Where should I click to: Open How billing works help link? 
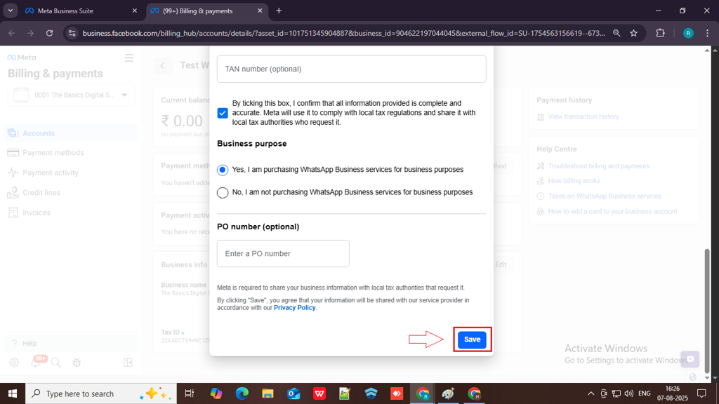point(574,181)
